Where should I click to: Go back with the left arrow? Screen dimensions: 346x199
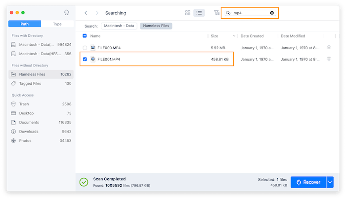click(x=86, y=13)
